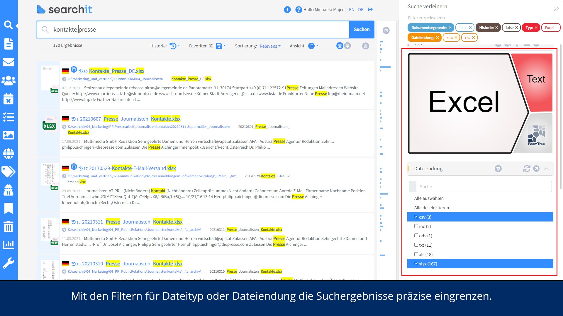Remove the Typ filter chip
The width and height of the screenshot is (563, 316).
coord(536,28)
